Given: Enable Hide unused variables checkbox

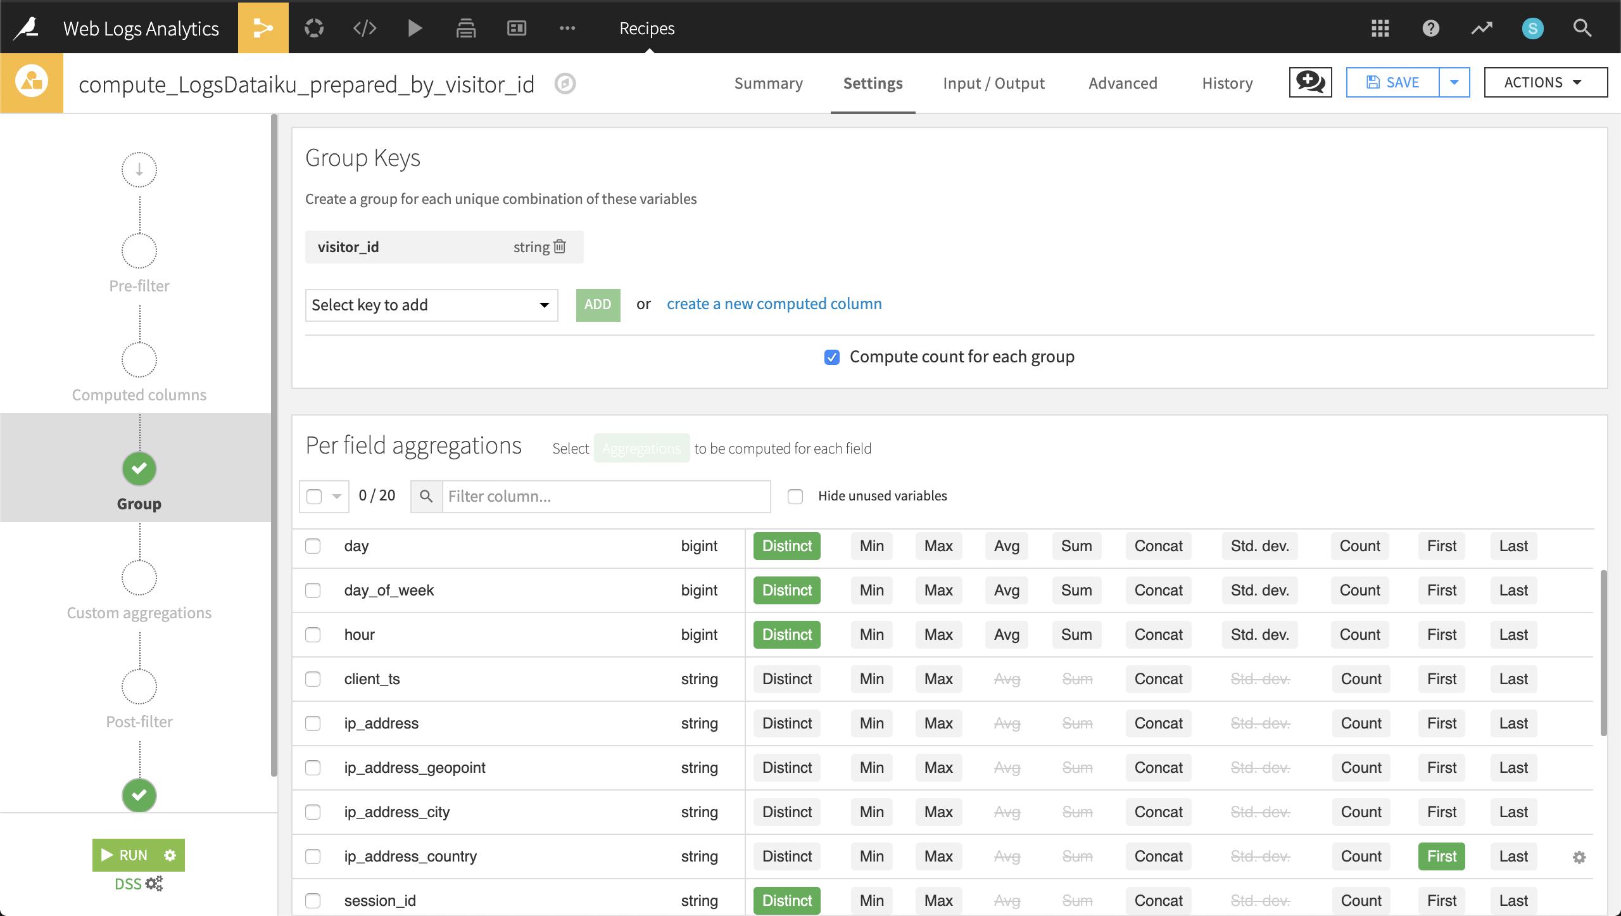Looking at the screenshot, I should 795,496.
